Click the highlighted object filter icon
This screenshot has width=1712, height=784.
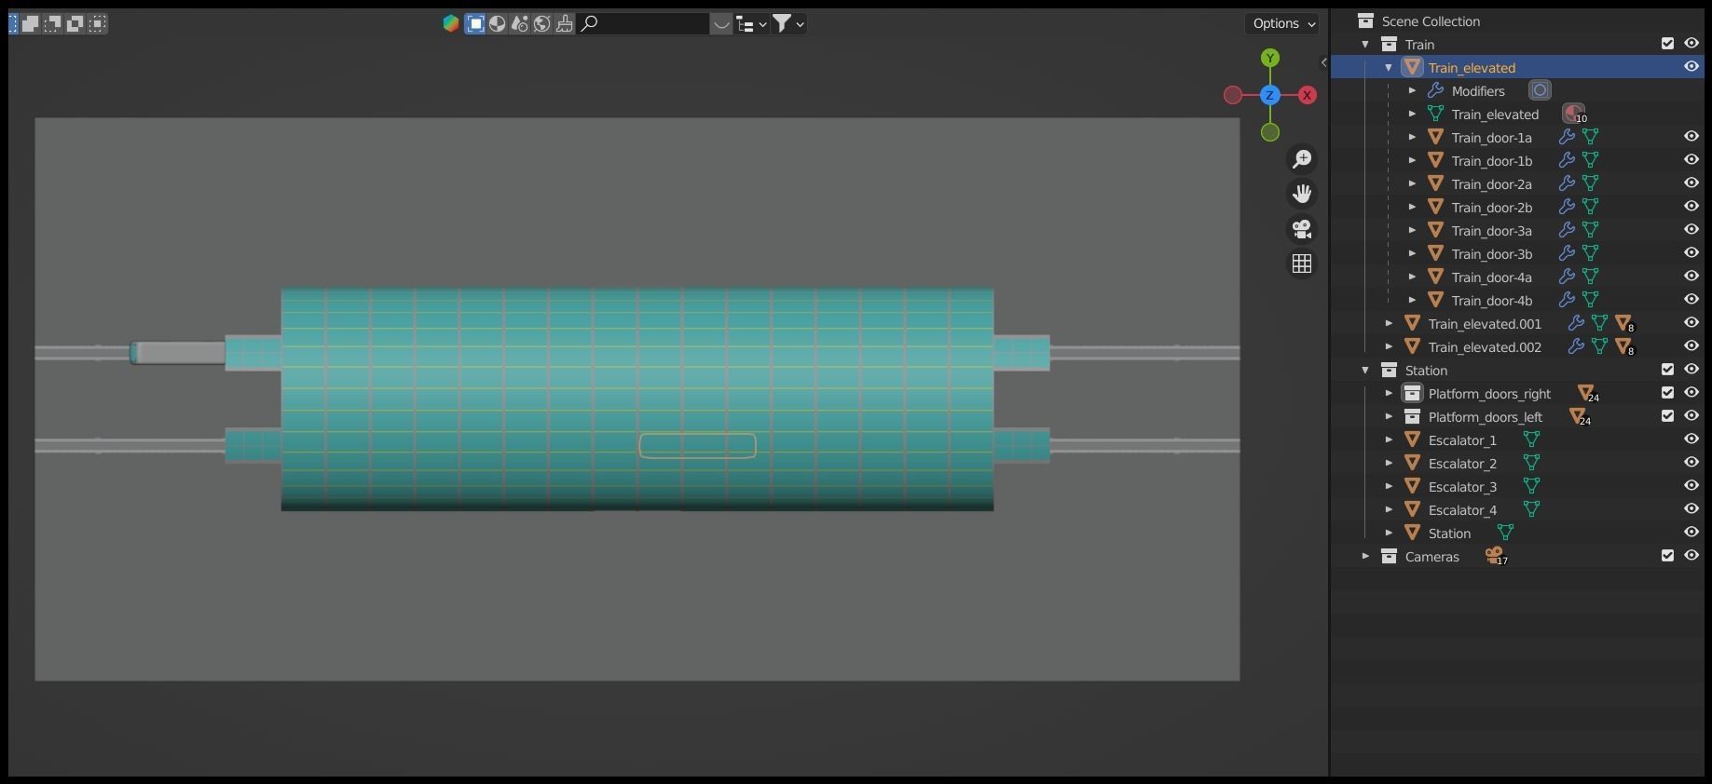pyautogui.click(x=475, y=24)
